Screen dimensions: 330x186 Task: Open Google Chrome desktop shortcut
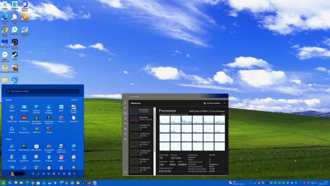tap(5, 31)
